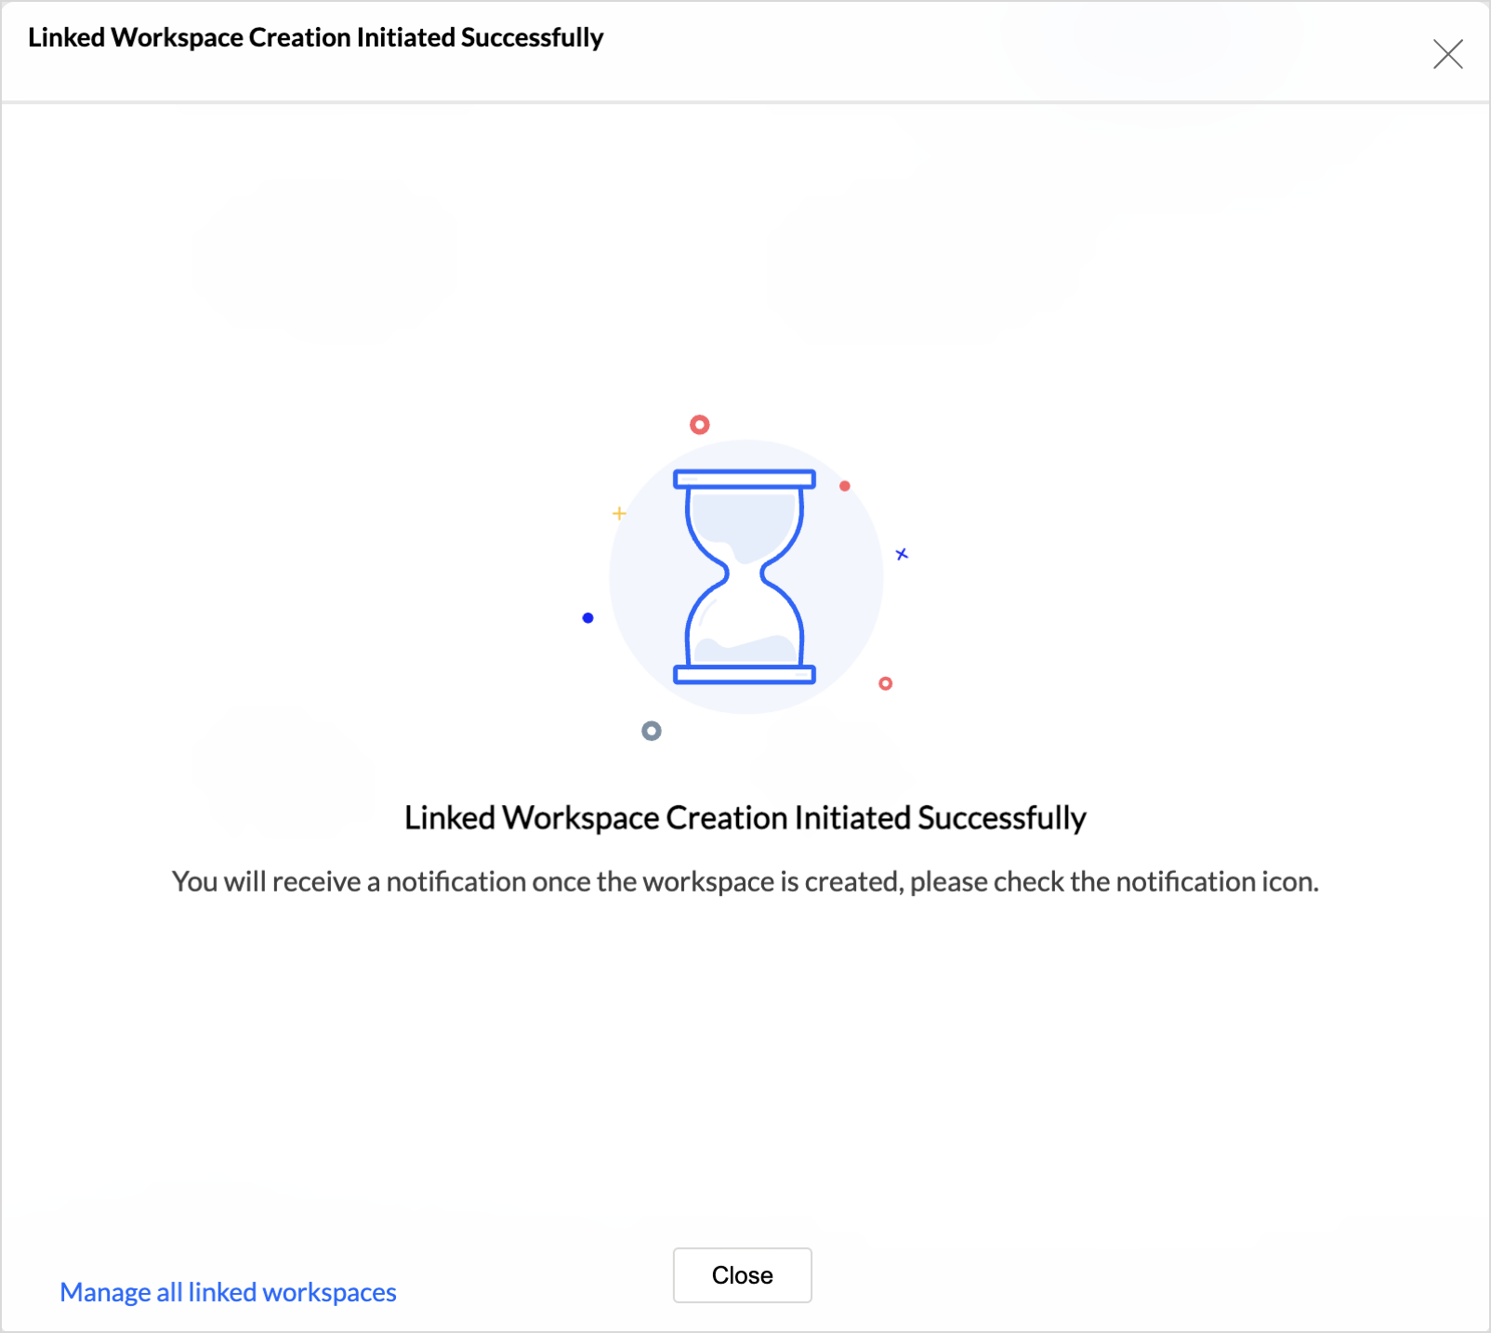The height and width of the screenshot is (1333, 1491).
Task: Click the Manage all linked workspaces blue text
Action: (227, 1291)
